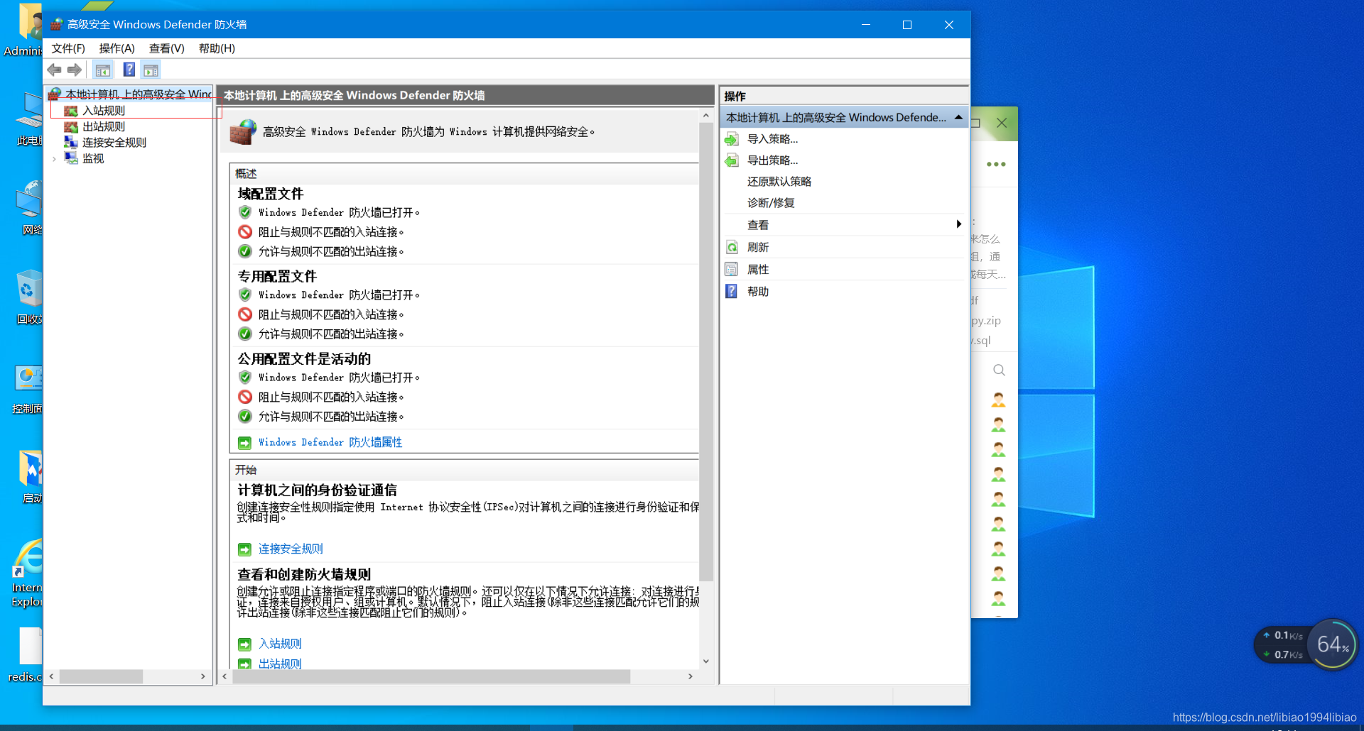Screen dimensions: 1364x731
Task: Click the 专用配置文件 blocked inbound icon
Action: point(245,314)
